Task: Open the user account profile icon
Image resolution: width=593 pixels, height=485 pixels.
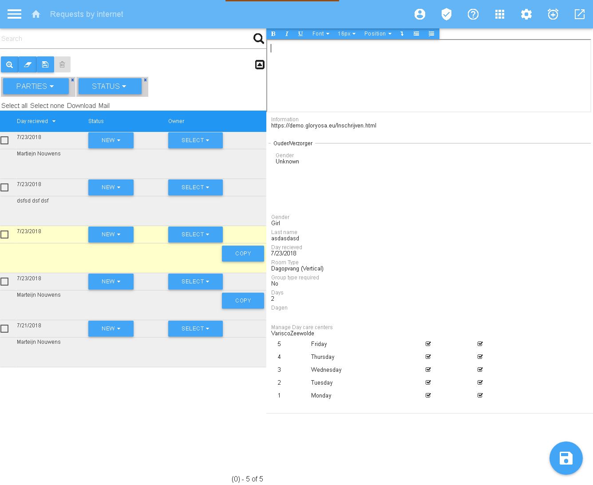Action: [x=419, y=14]
